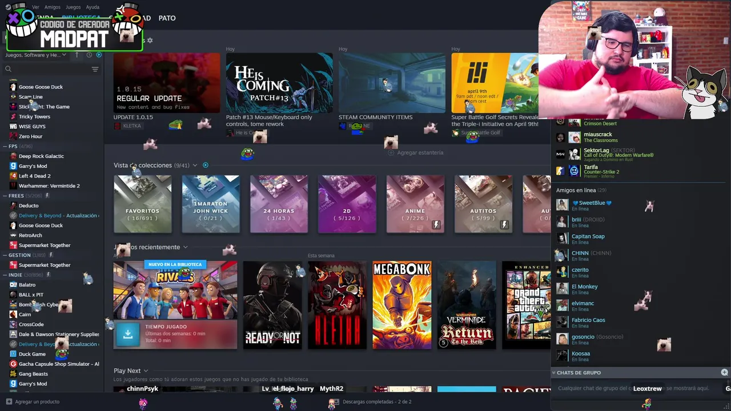731x411 pixels.
Task: Open SweetBlue friend avatar
Action: (x=563, y=205)
